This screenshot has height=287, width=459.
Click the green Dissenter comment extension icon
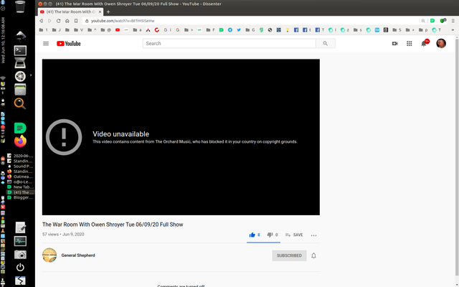[x=432, y=21]
